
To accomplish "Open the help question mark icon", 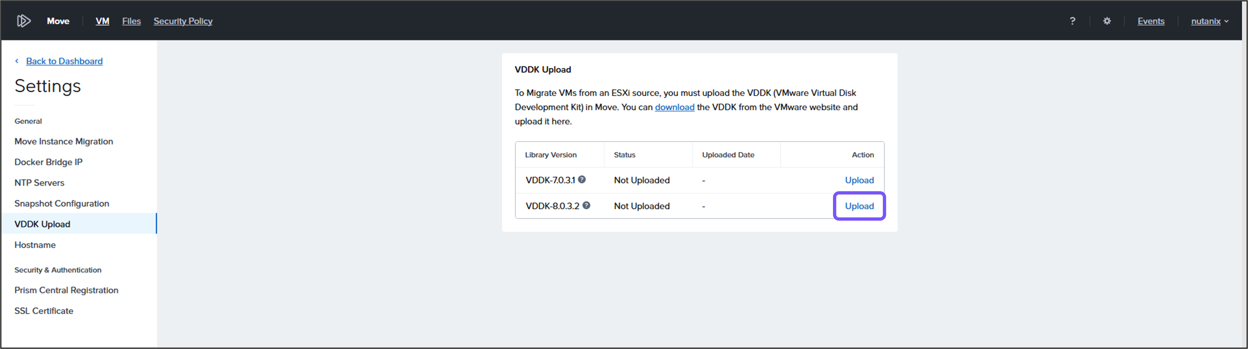I will [1073, 21].
